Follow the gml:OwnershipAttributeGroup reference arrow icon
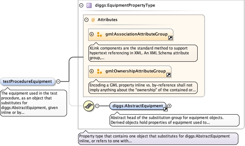The image size is (245, 146). point(168,75)
